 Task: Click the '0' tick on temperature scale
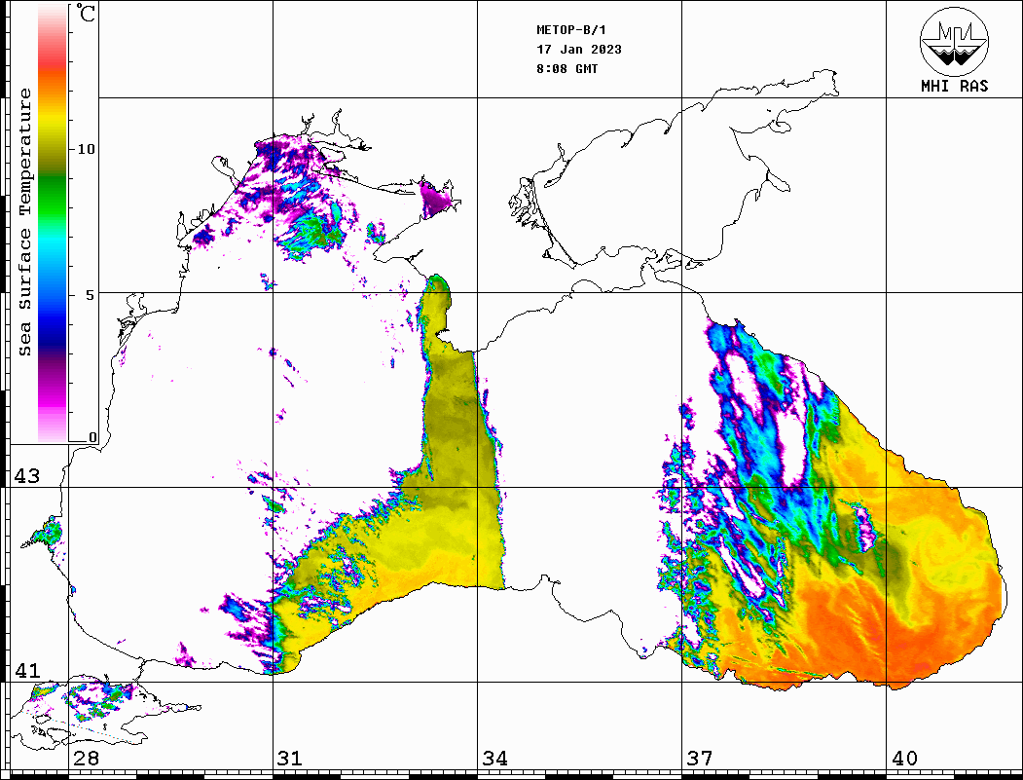92,437
